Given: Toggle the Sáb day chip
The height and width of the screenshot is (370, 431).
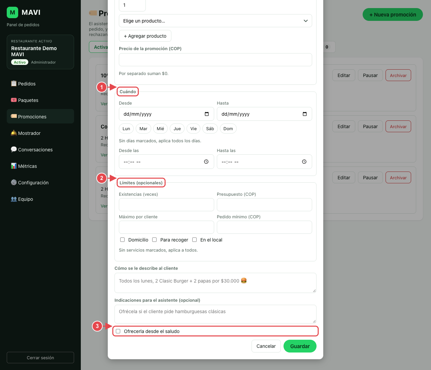Looking at the screenshot, I should pos(210,128).
